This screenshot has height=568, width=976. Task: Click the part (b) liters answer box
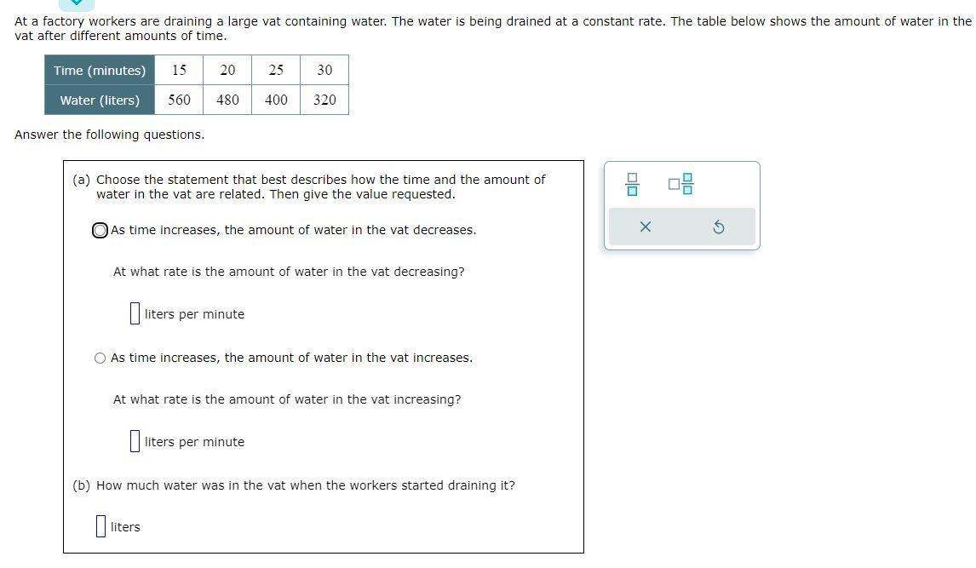coord(100,526)
